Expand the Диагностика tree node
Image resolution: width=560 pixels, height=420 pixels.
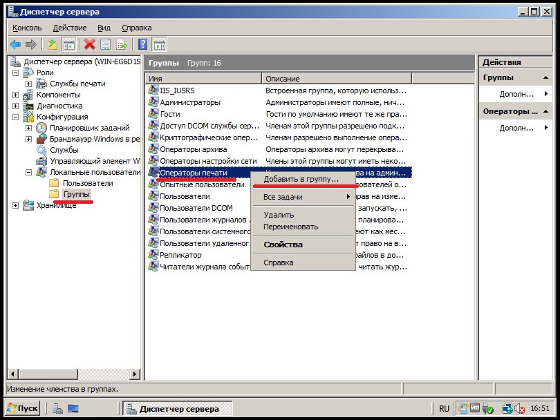point(16,106)
